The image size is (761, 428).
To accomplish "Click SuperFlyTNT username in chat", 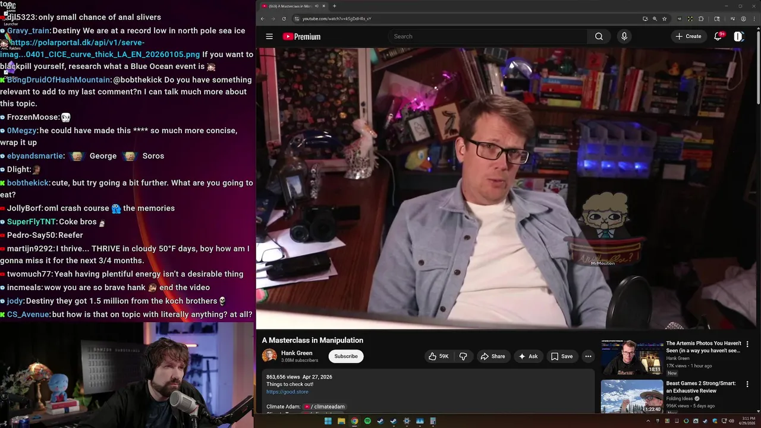I will (32, 221).
